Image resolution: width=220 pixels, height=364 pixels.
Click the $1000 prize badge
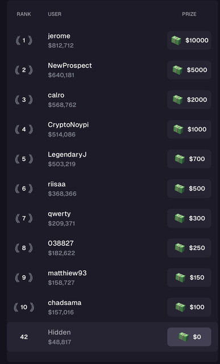tap(189, 129)
